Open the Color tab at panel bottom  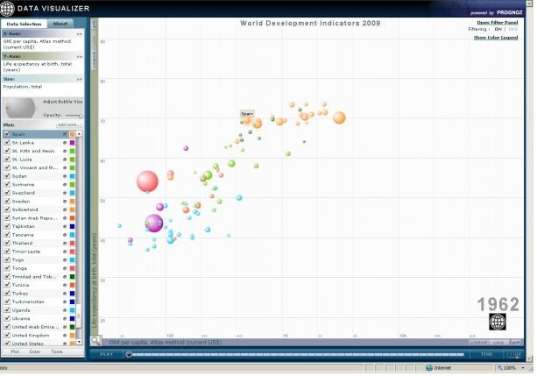[35, 351]
